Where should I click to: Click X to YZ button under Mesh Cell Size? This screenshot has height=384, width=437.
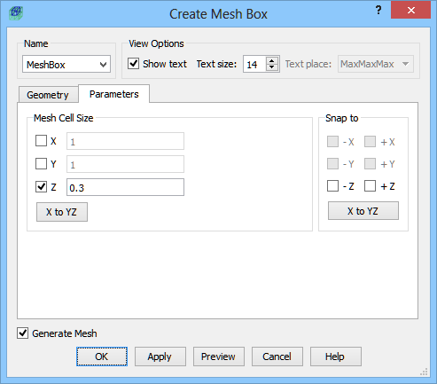(62, 212)
